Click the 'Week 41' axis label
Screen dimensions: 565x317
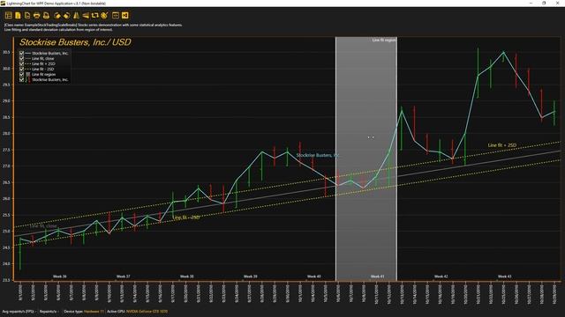(x=377, y=276)
